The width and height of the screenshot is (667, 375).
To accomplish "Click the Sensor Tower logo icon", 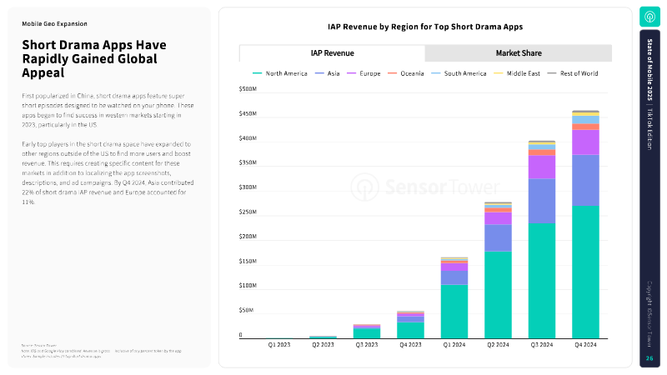I will 649,17.
